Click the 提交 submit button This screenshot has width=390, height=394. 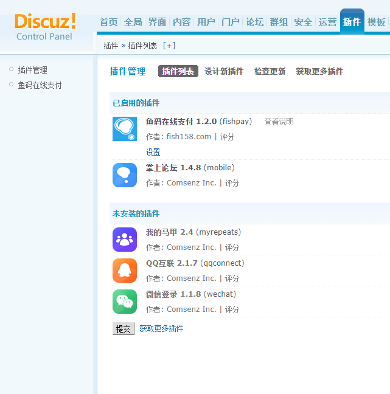[x=124, y=329]
